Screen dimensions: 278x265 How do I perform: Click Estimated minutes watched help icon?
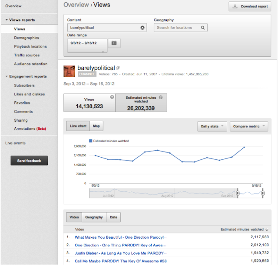[x=161, y=97]
